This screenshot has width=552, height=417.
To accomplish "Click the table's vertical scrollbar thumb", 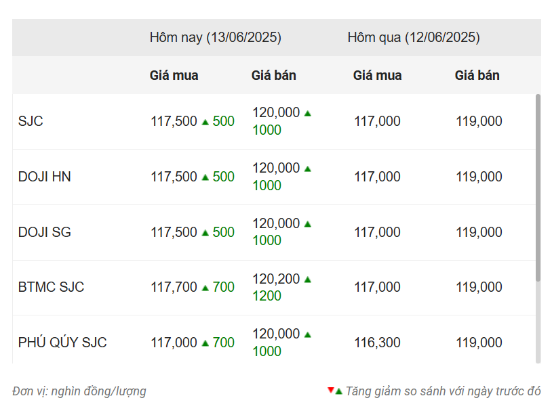I will tap(538, 188).
